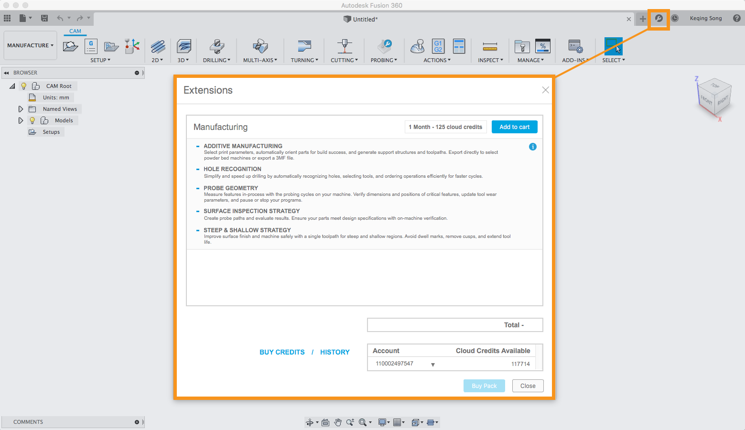The image size is (745, 430).
Task: Click Add to cart button
Action: coord(515,127)
